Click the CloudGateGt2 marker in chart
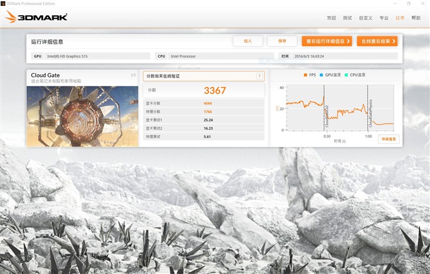The height and width of the screenshot is (274, 430). [x=326, y=116]
